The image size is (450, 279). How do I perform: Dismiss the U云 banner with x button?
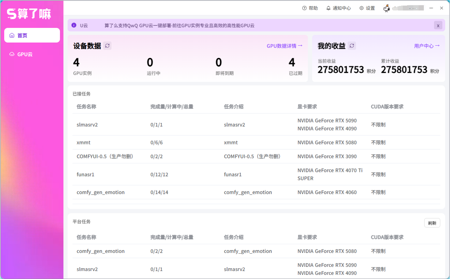coord(438,25)
